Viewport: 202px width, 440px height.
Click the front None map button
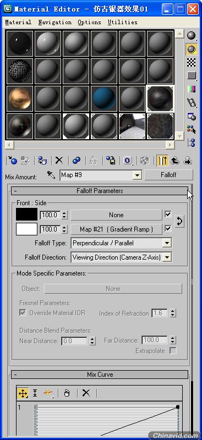click(116, 215)
